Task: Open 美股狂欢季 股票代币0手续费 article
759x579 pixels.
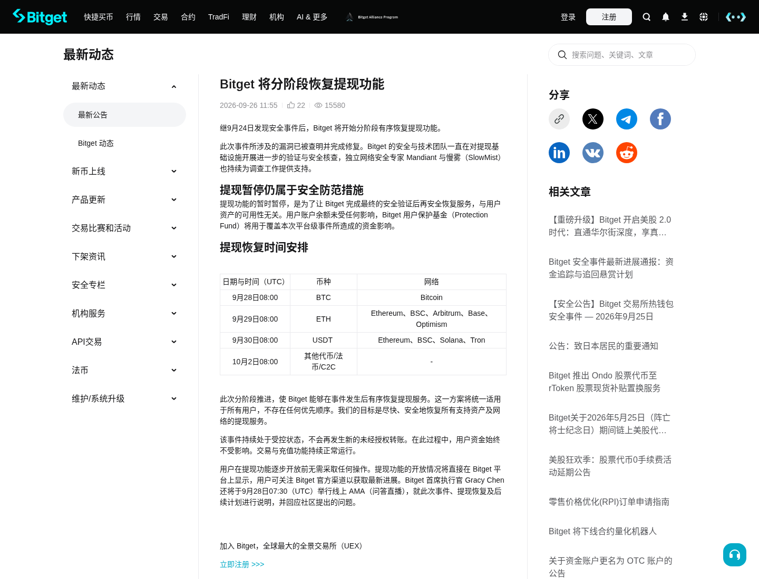Action: (x=610, y=466)
